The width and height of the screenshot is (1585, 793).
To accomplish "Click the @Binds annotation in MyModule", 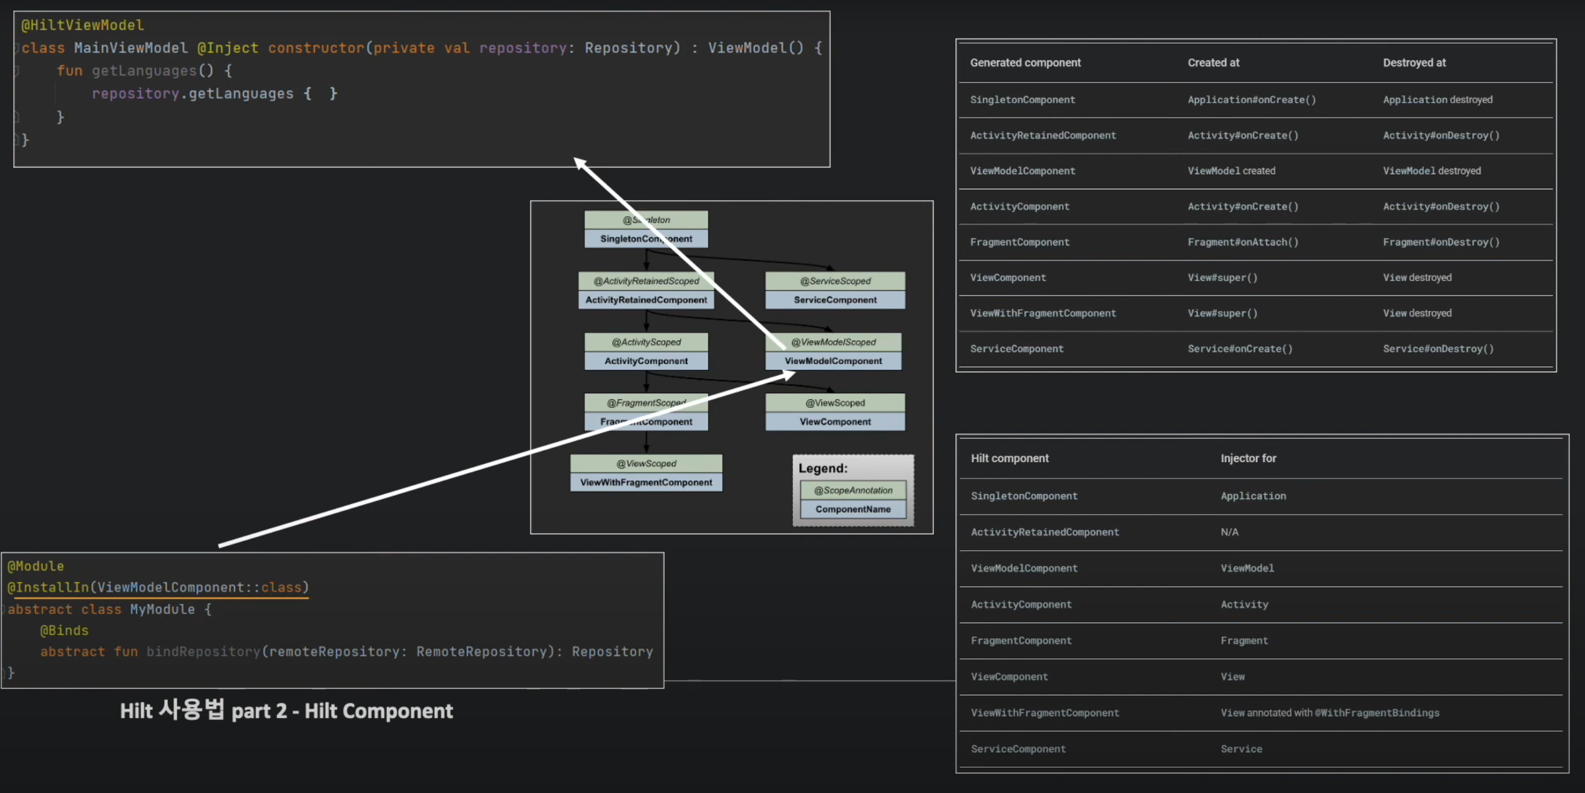I will coord(64,630).
